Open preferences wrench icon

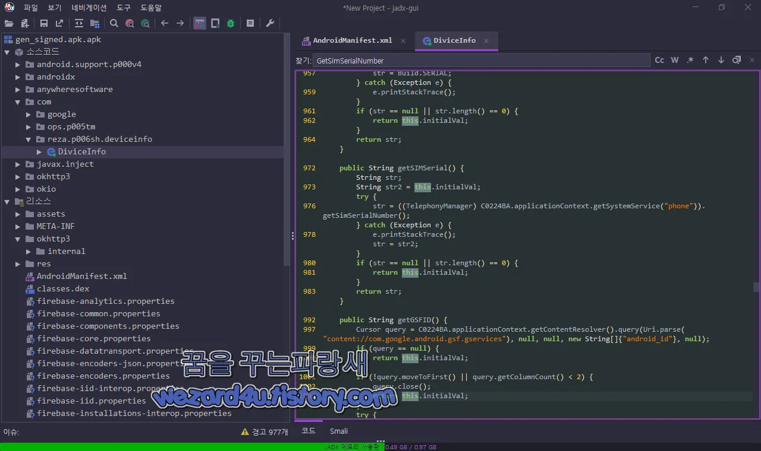(270, 23)
